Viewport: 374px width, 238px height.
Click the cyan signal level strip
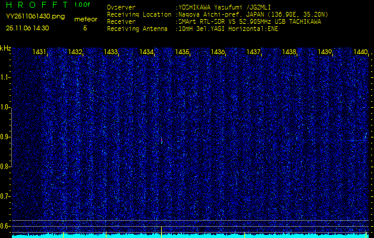(x=190, y=236)
